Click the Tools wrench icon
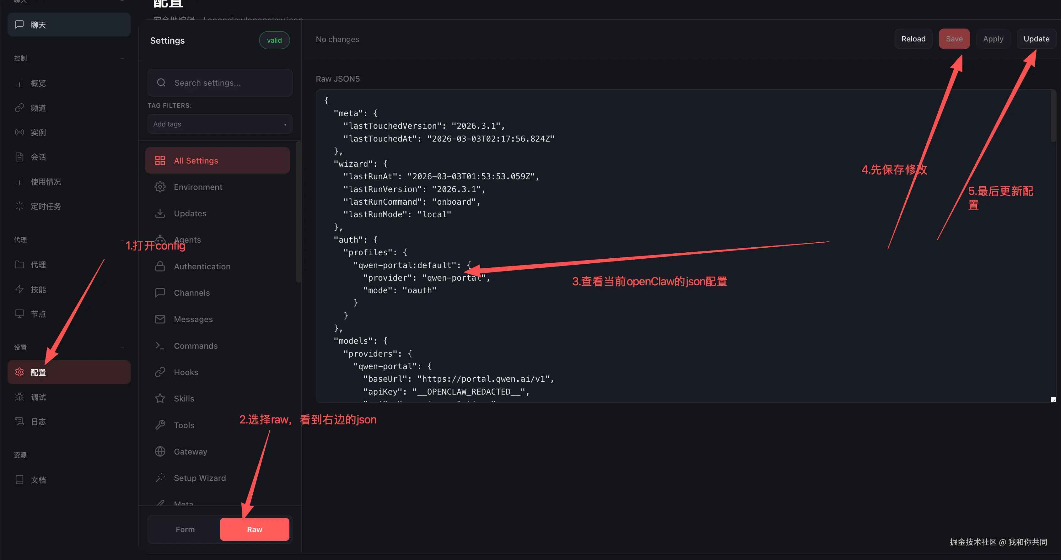Viewport: 1061px width, 560px height. tap(160, 425)
